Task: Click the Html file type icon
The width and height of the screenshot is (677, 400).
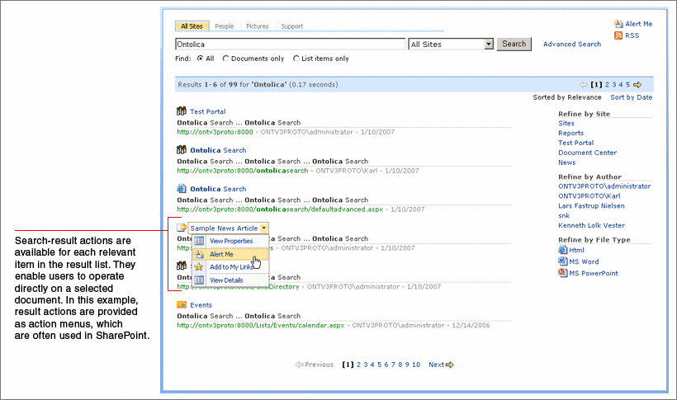Action: coord(562,250)
